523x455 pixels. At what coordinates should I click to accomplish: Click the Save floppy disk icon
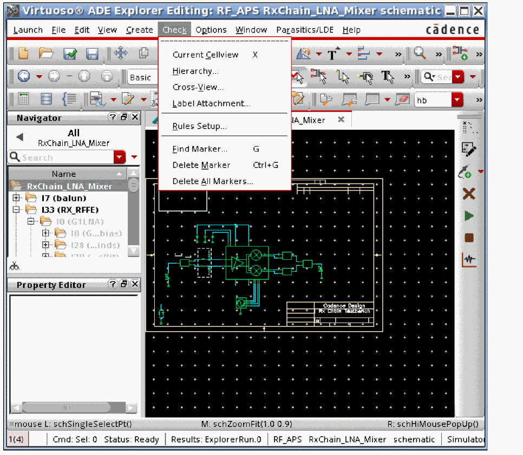tap(92, 54)
